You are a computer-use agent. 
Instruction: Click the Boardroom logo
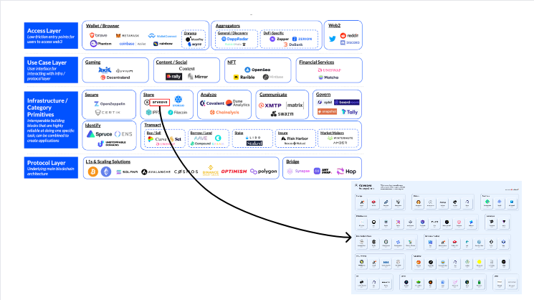tap(347, 102)
